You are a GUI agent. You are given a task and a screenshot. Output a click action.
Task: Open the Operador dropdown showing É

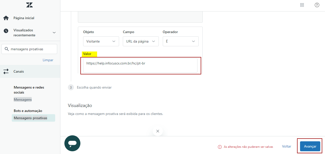[x=180, y=41]
